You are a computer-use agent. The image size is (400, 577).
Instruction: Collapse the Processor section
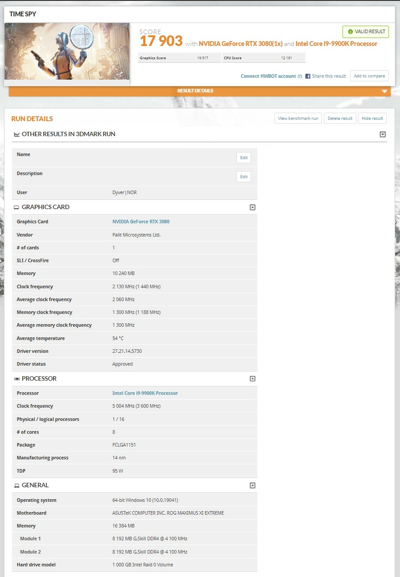point(252,379)
